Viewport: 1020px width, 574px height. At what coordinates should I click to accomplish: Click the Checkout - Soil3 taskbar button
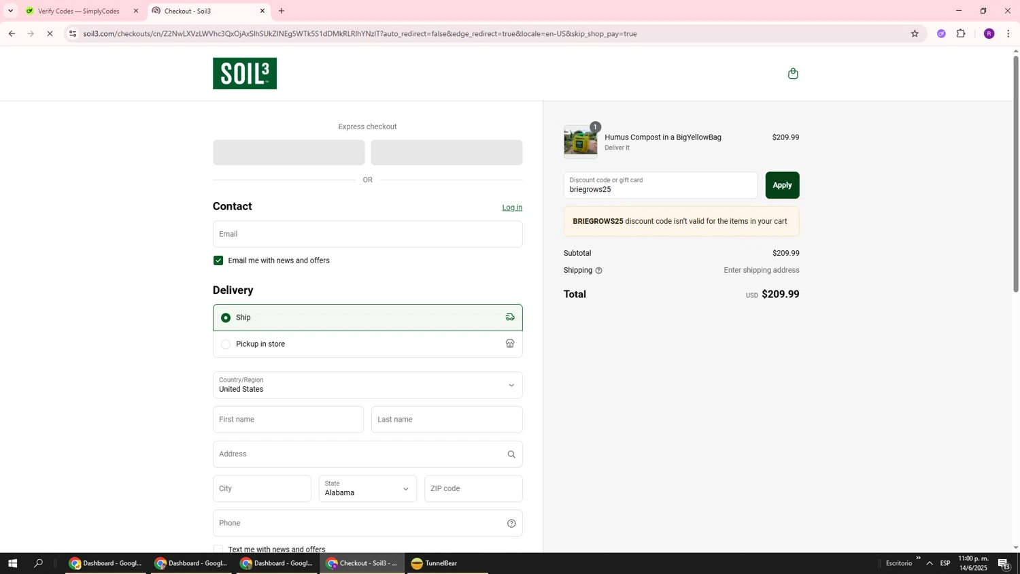pos(362,563)
